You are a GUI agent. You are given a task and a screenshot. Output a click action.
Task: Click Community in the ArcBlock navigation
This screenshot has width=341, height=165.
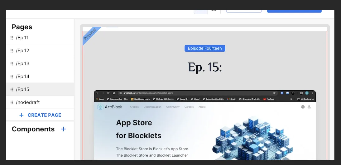(173, 107)
